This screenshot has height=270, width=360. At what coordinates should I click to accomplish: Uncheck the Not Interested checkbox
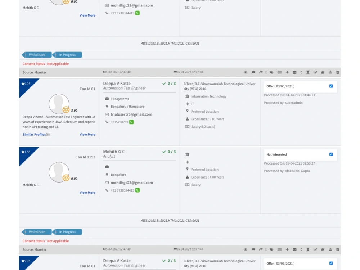click(x=331, y=154)
